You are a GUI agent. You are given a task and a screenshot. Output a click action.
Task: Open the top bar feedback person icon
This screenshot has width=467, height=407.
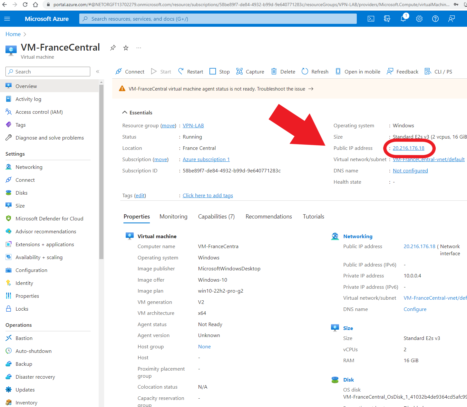(452, 19)
